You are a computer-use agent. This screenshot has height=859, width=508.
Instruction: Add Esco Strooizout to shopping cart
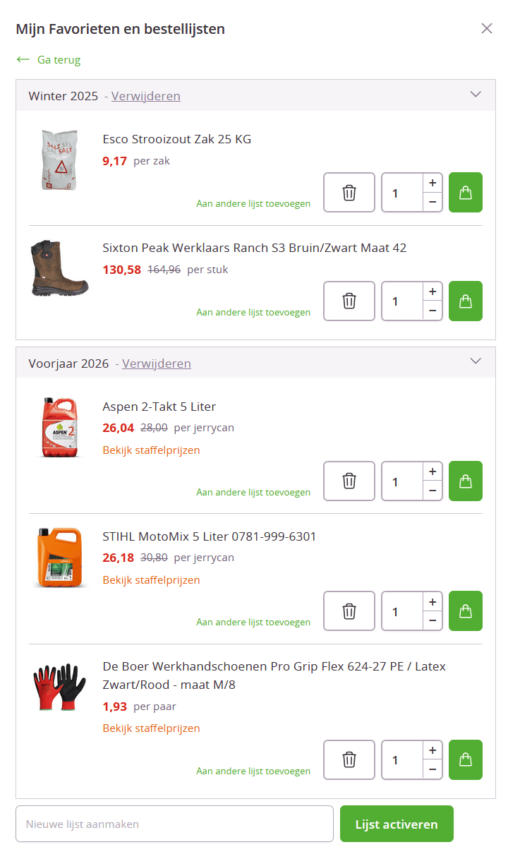click(x=466, y=193)
